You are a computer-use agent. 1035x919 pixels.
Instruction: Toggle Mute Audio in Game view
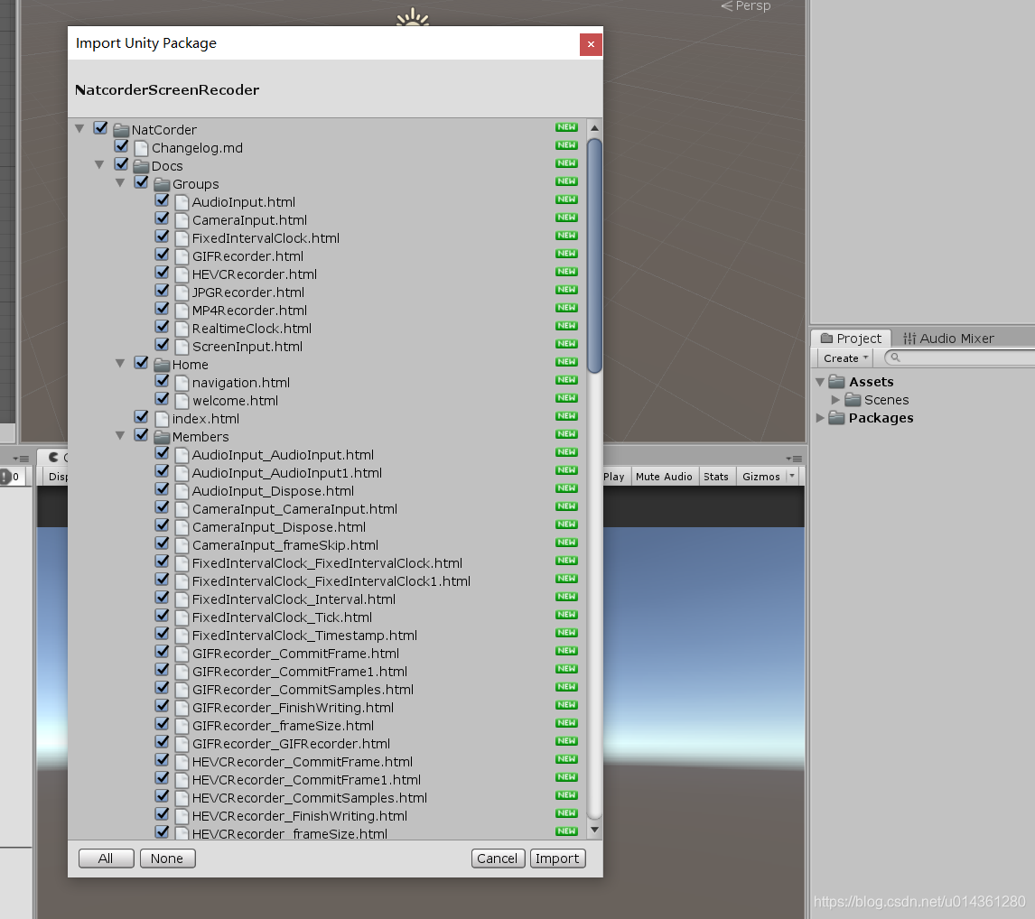pos(664,477)
